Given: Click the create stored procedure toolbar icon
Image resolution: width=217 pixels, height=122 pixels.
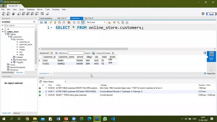Looking at the screenshot, I should pyautogui.click(x=33, y=14).
